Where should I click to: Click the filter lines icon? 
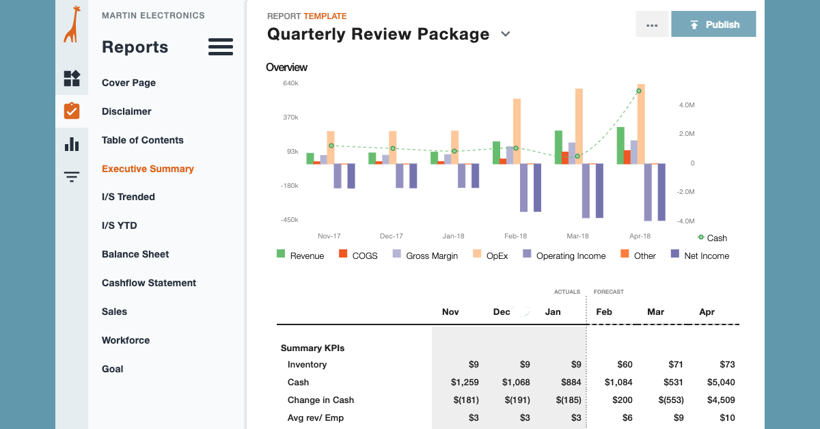pyautogui.click(x=72, y=177)
